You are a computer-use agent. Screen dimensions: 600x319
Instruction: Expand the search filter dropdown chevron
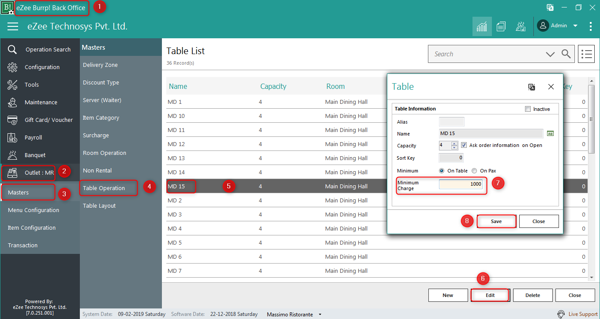550,54
